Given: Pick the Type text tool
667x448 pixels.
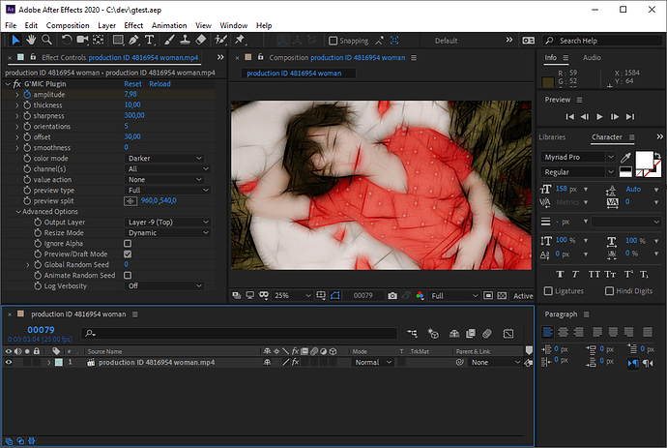Looking at the screenshot, I should click(150, 41).
